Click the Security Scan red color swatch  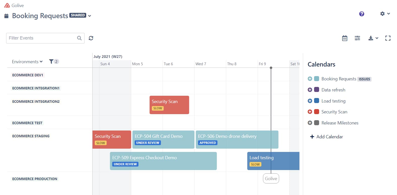point(316,112)
